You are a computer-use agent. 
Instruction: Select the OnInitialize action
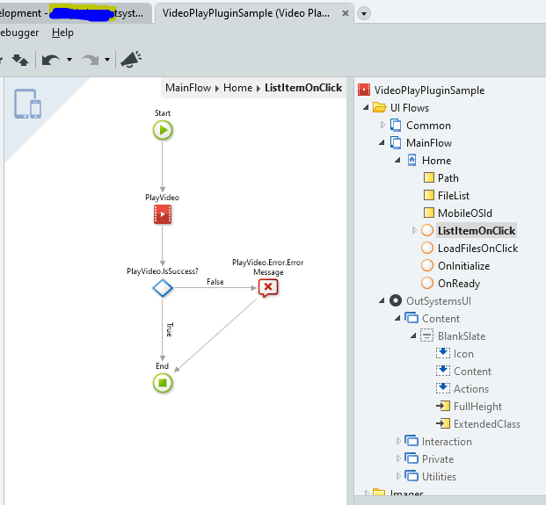coord(464,266)
